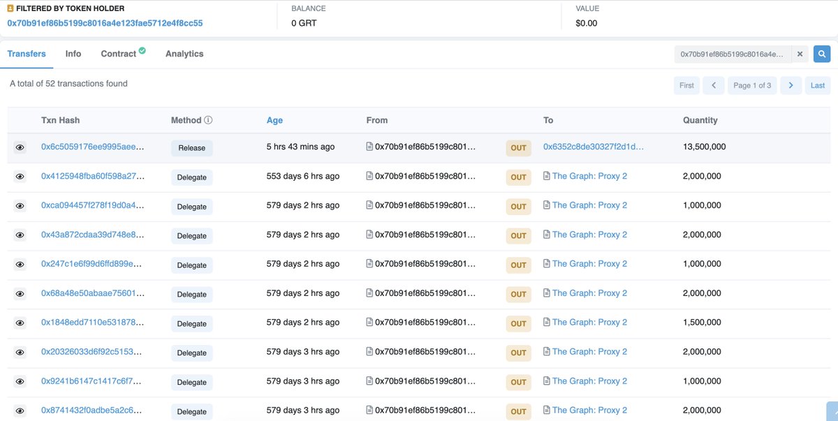Click the Txn Hash column header
The width and height of the screenshot is (838, 421).
click(60, 120)
